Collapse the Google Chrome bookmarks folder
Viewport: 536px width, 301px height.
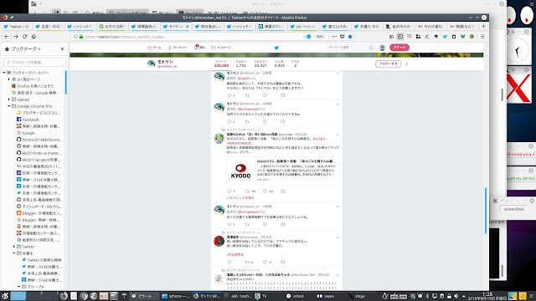coord(9,106)
